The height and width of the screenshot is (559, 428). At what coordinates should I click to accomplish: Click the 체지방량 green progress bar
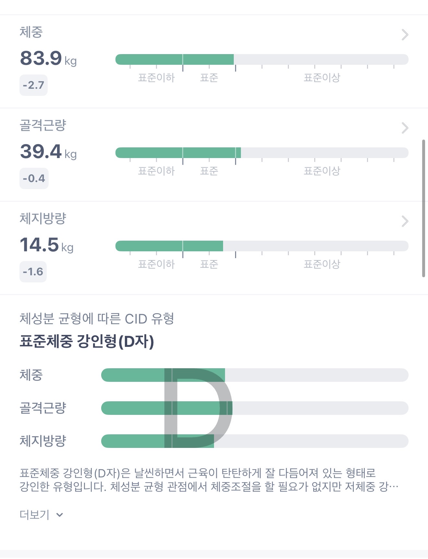(169, 246)
